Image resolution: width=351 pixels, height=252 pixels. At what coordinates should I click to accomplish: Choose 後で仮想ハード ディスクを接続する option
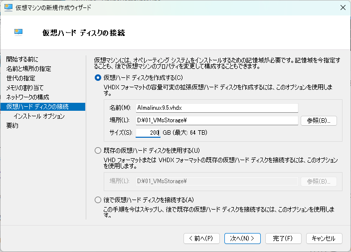(x=98, y=200)
